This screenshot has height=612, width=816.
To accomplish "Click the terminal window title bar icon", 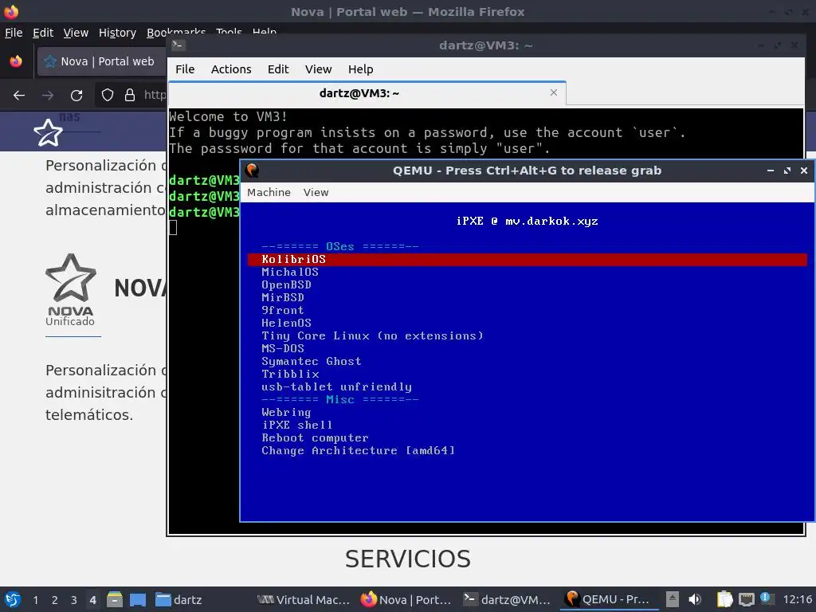I will click(178, 45).
